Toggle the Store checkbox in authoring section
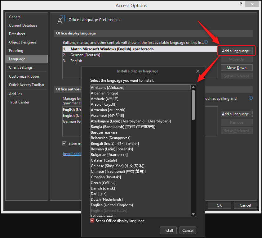 click(64, 143)
